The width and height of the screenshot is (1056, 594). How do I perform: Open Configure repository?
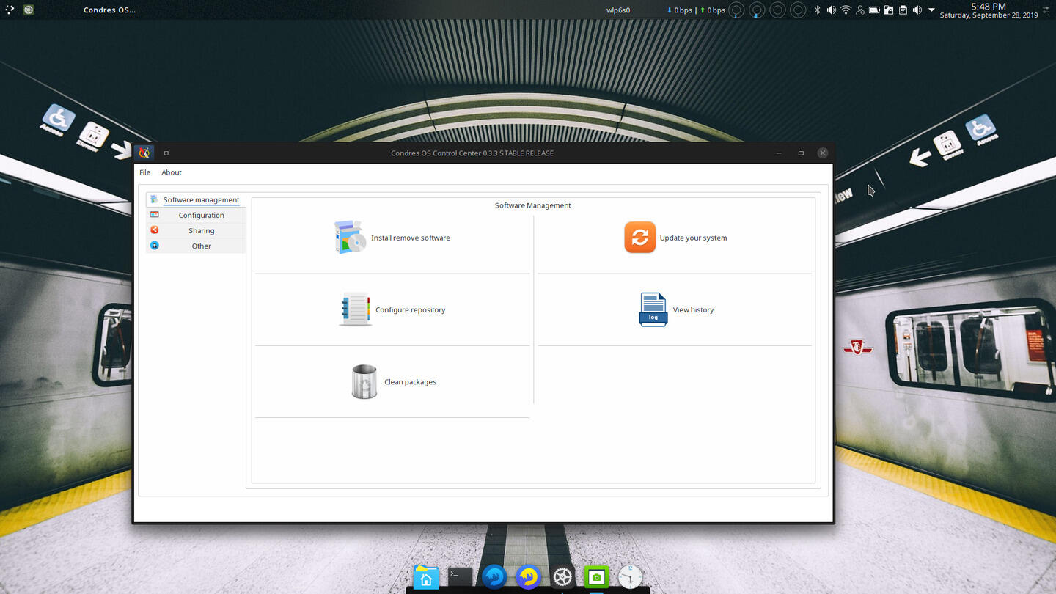click(x=392, y=309)
